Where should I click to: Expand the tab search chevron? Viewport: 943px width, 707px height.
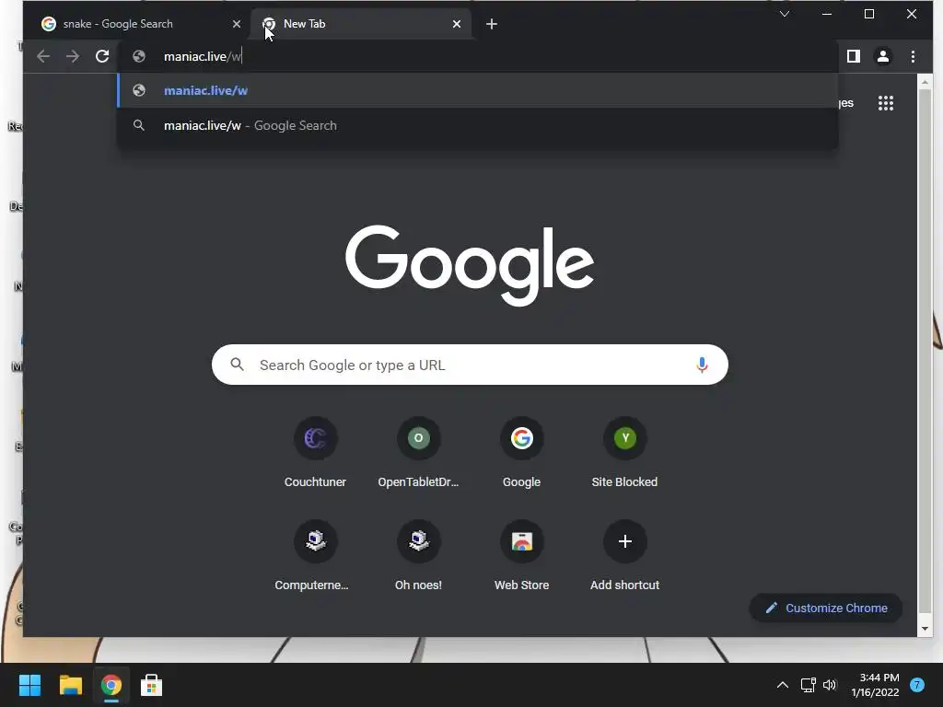(x=785, y=14)
